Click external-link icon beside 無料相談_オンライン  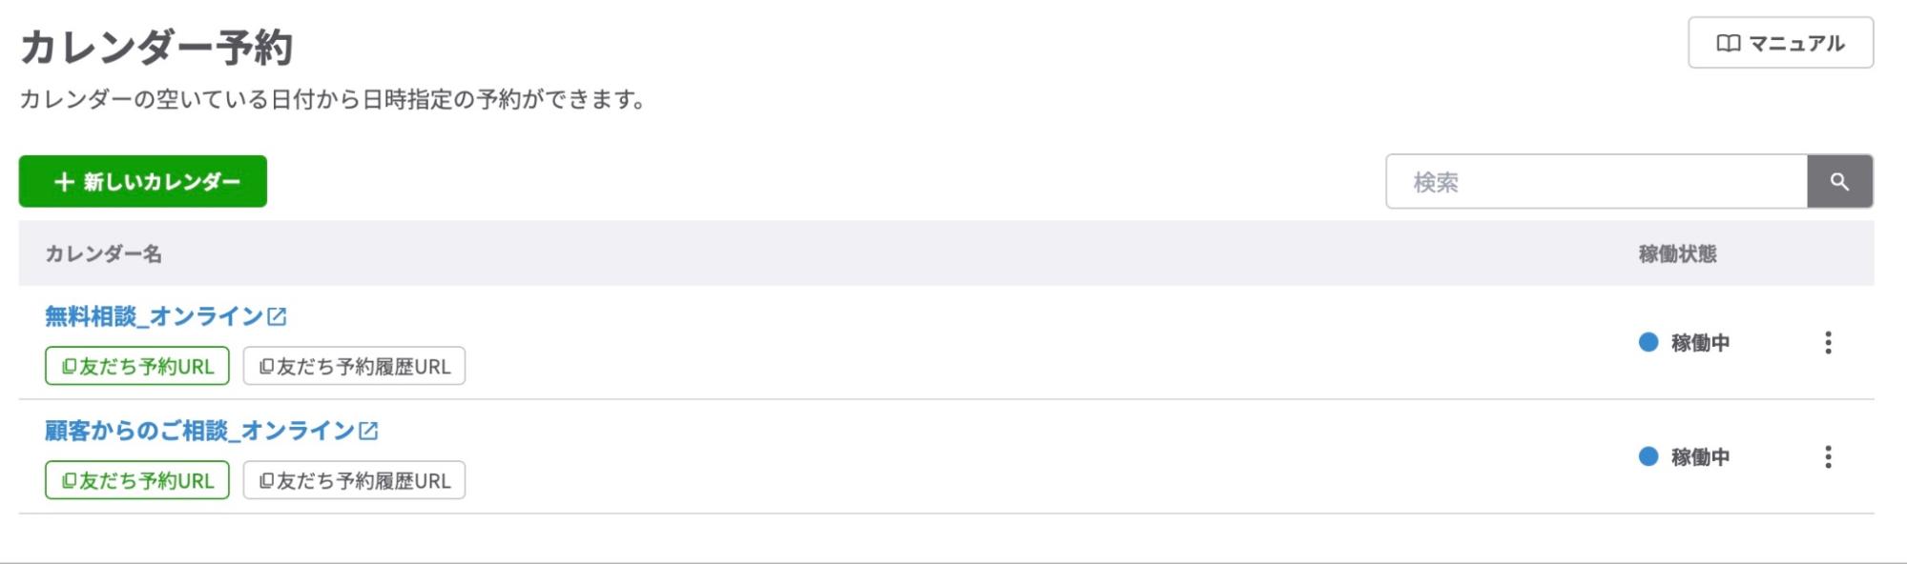pyautogui.click(x=277, y=316)
